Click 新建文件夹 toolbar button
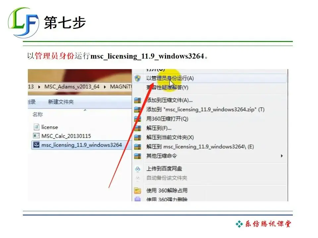 click(x=61, y=102)
